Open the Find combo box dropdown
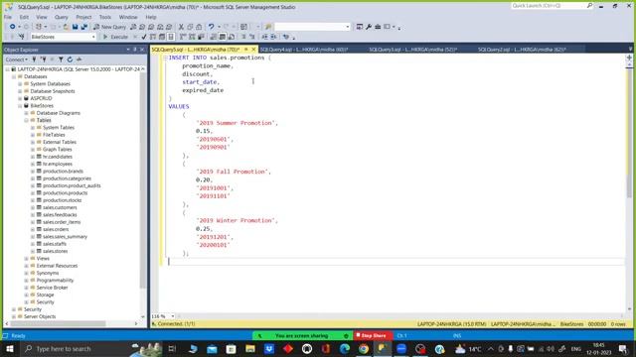 347,27
